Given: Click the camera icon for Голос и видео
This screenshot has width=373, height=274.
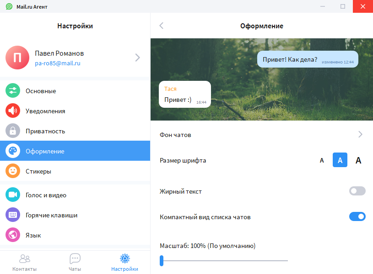Looking at the screenshot, I should tap(13, 195).
